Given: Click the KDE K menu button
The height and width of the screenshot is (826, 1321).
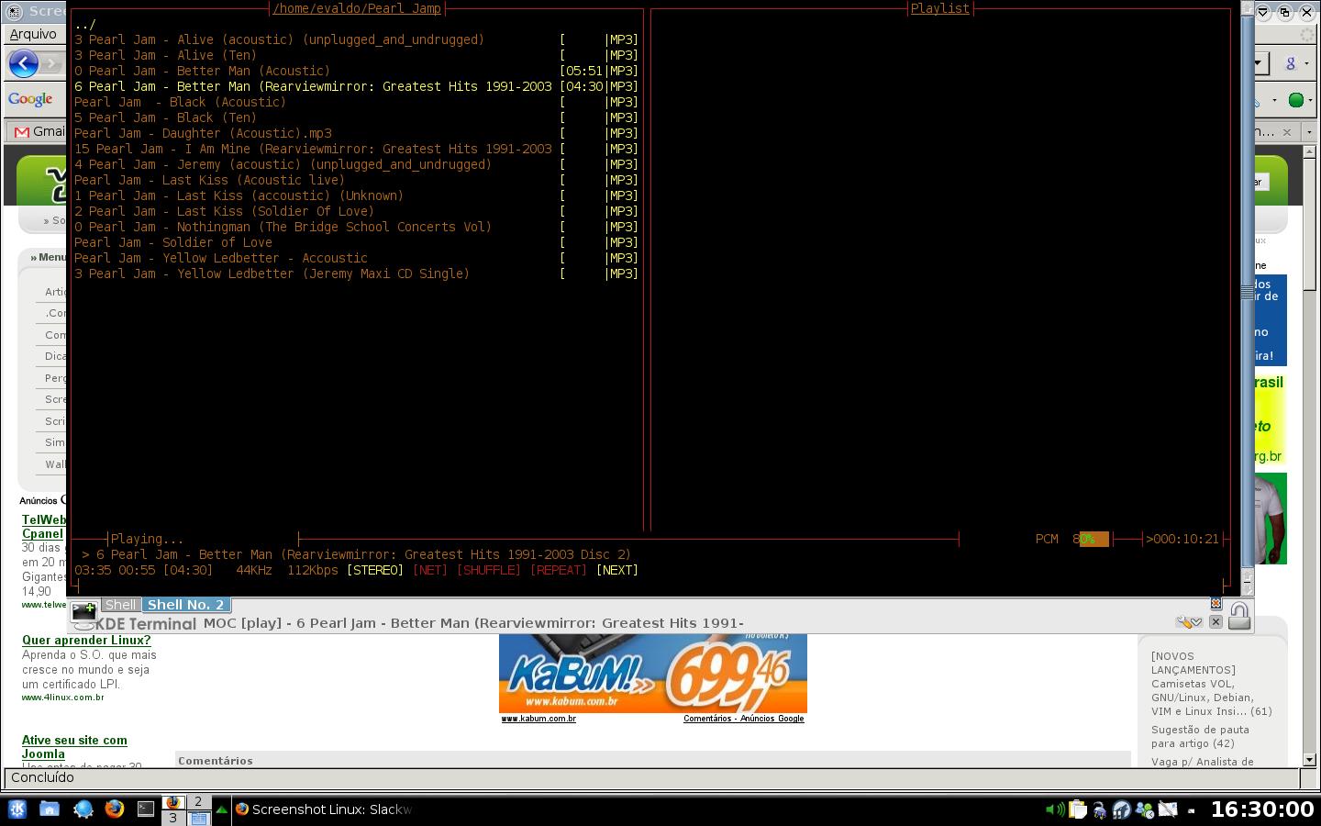Looking at the screenshot, I should (x=17, y=809).
